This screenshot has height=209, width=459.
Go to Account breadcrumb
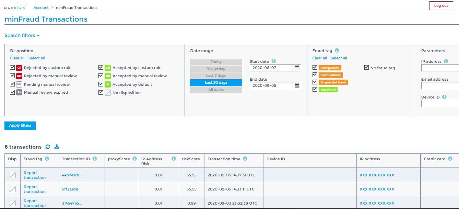coord(41,8)
